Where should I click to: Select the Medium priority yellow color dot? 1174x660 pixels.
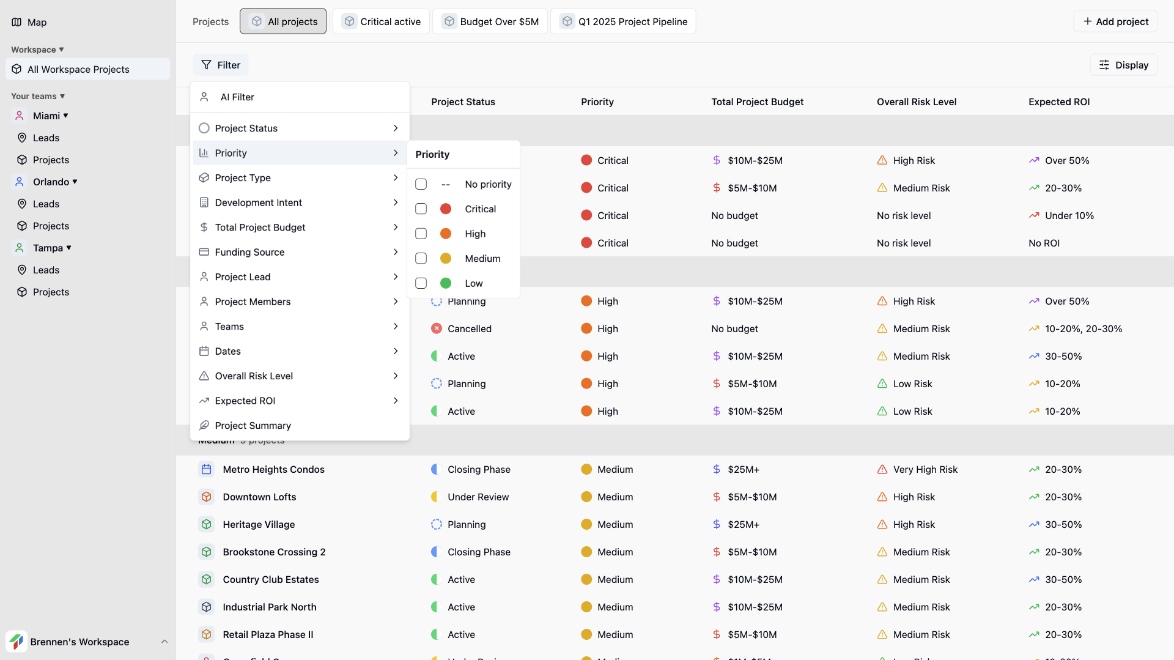click(x=445, y=258)
